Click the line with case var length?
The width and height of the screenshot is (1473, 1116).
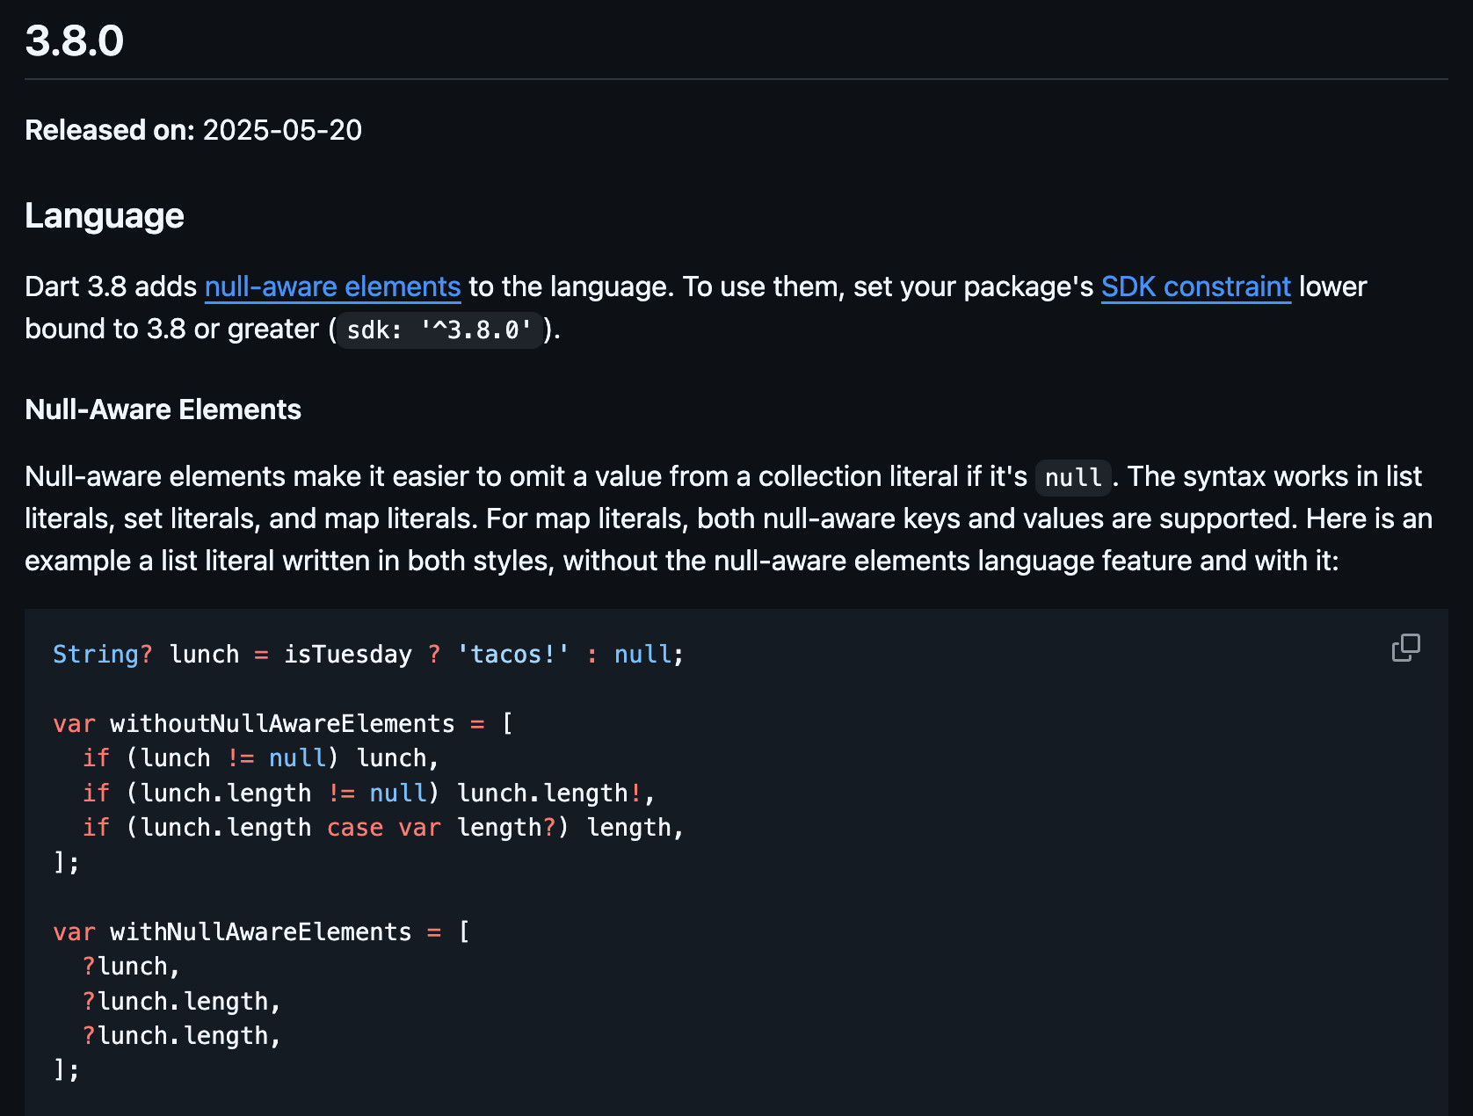pyautogui.click(x=382, y=828)
